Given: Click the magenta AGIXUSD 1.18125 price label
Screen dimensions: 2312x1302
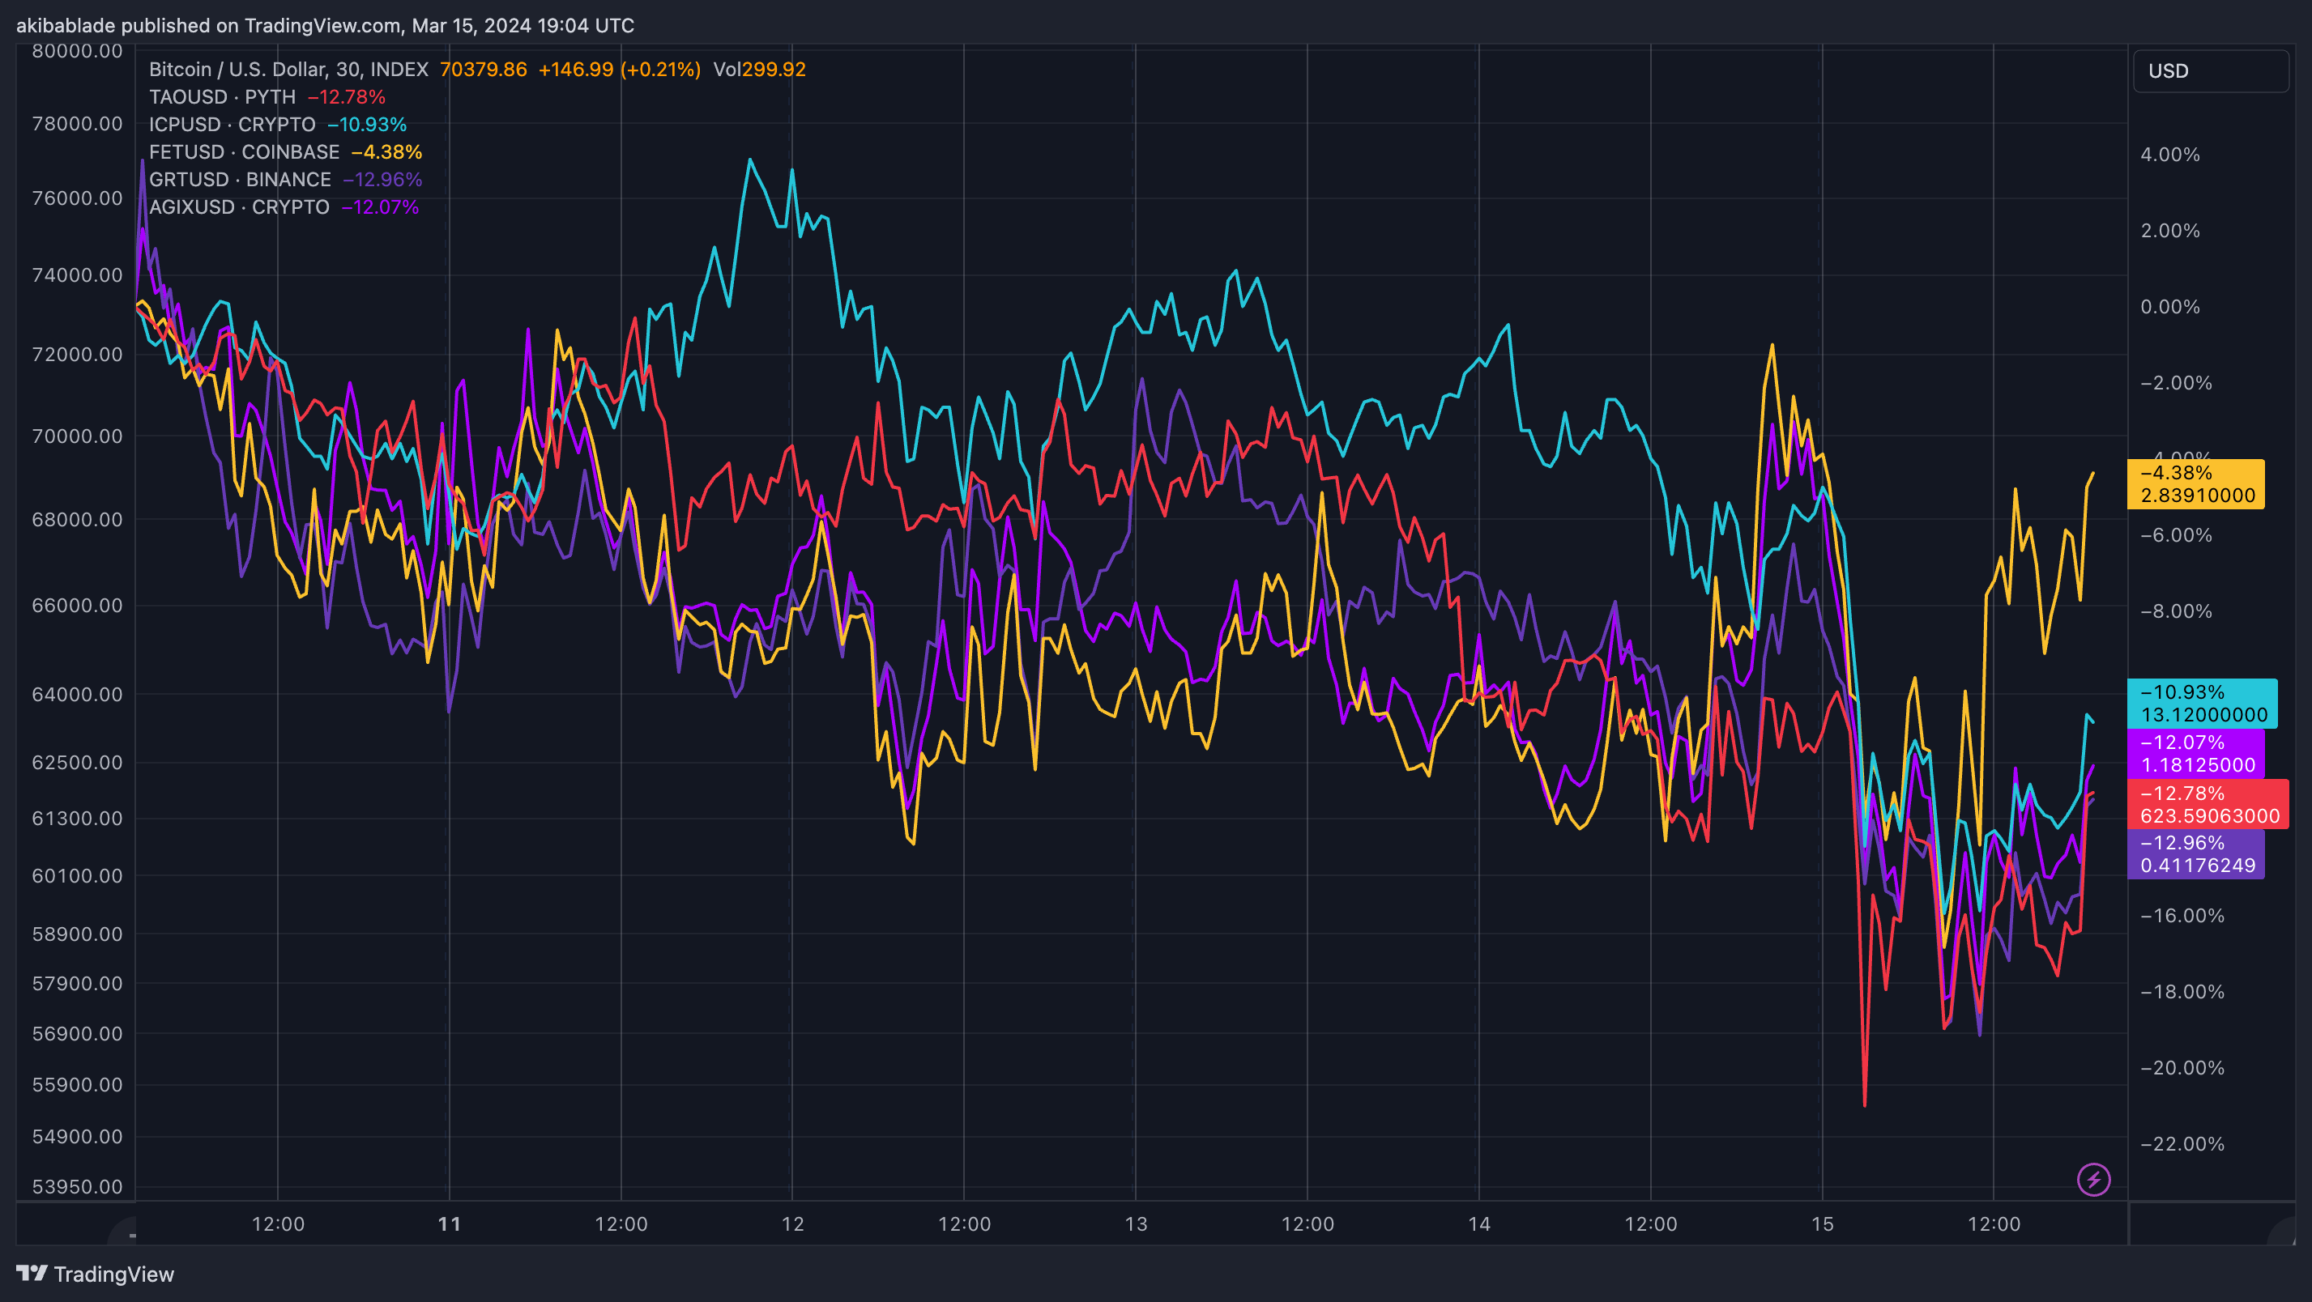Looking at the screenshot, I should [x=2195, y=754].
